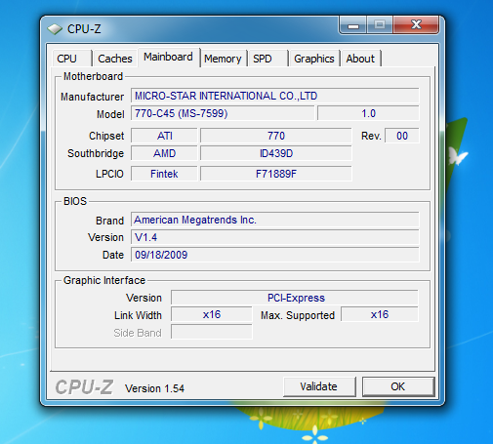
Task: Click the Southbridge value ID439D
Action: click(x=276, y=153)
